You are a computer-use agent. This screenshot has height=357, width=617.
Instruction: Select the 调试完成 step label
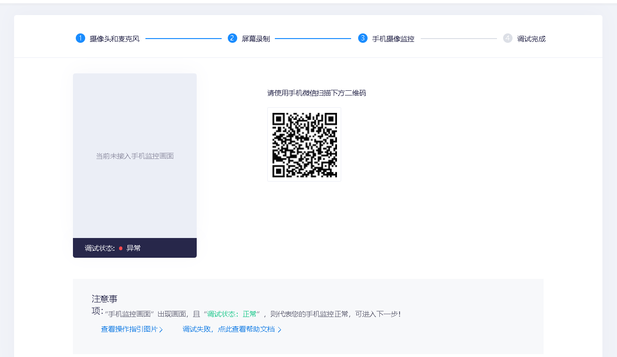[531, 39]
